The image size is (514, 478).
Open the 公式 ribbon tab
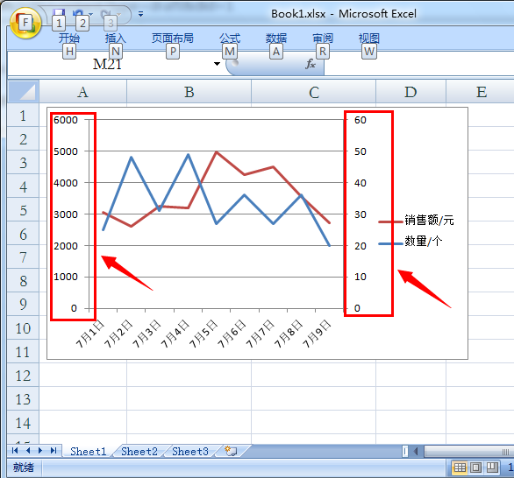pos(230,39)
